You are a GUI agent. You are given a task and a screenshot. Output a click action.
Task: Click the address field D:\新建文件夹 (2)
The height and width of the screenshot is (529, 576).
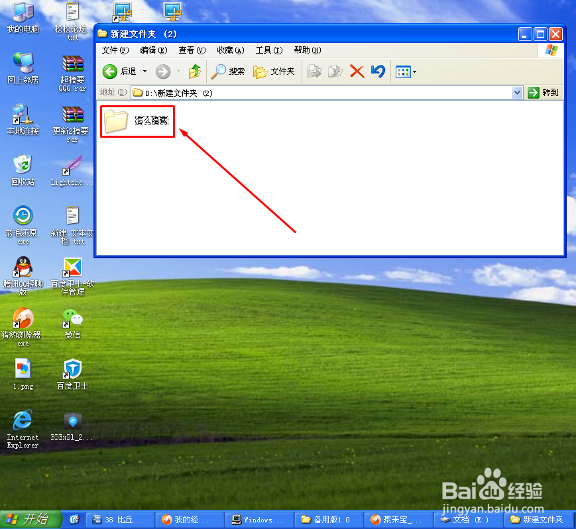pos(321,93)
